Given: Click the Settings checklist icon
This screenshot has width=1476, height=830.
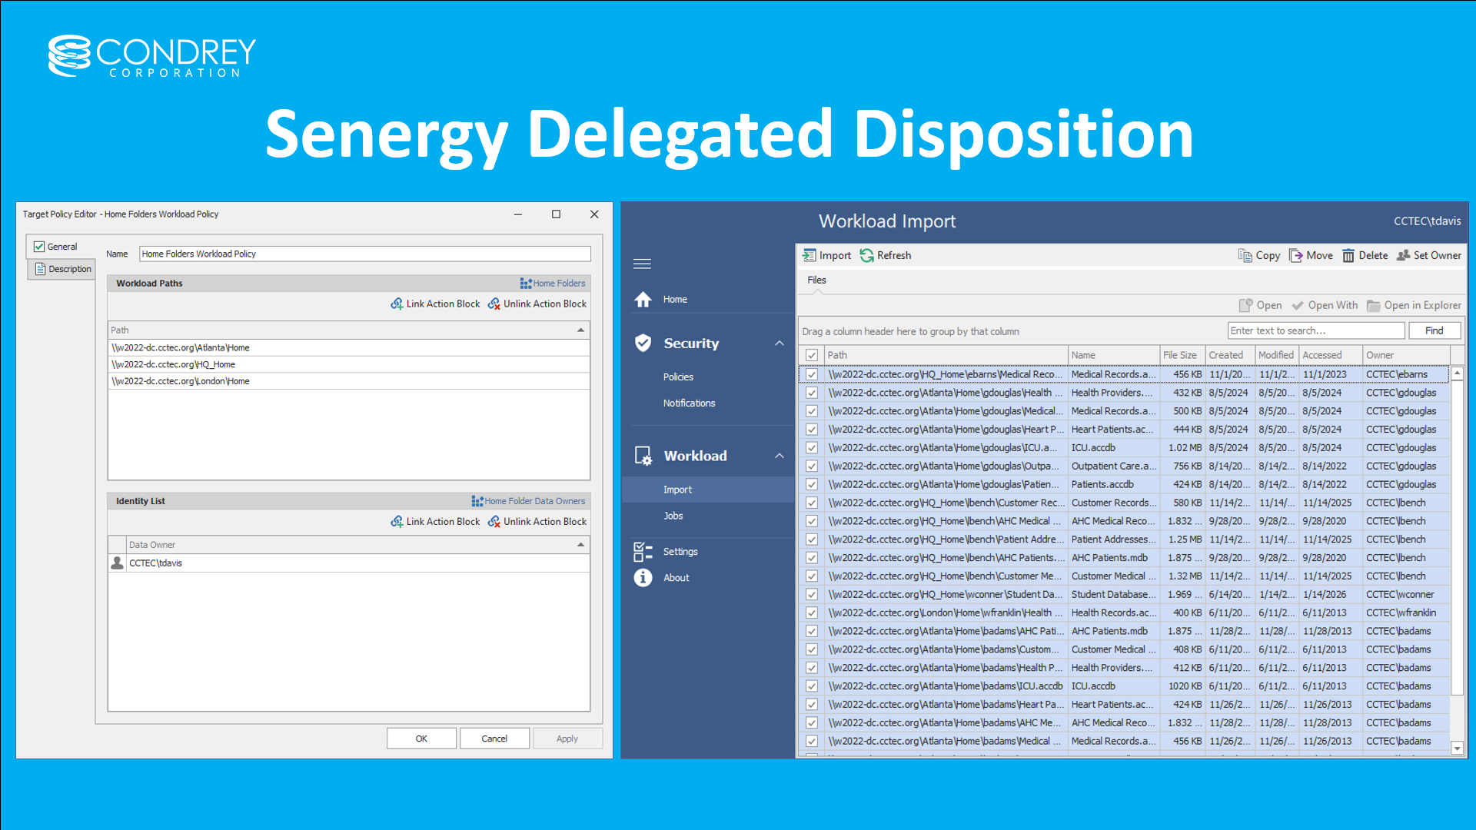Looking at the screenshot, I should 643,551.
